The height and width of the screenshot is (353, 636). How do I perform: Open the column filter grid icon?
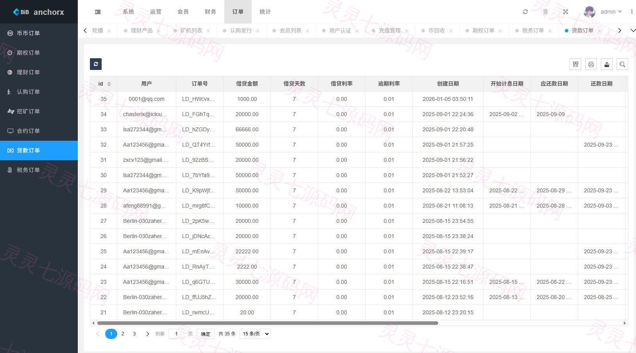point(575,64)
